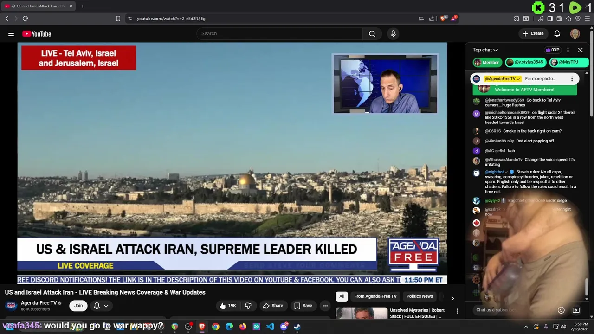Click the Member chip in chat
This screenshot has height=334, width=594.
pyautogui.click(x=487, y=62)
